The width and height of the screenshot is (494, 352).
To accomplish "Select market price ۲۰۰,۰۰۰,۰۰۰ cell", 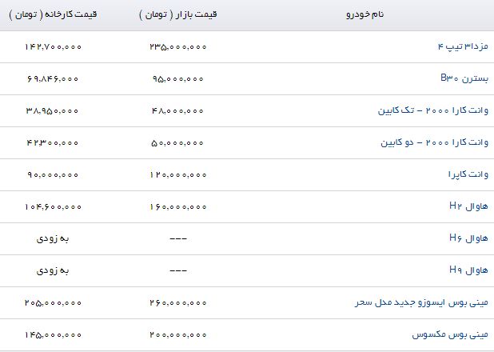I will (x=178, y=335).
